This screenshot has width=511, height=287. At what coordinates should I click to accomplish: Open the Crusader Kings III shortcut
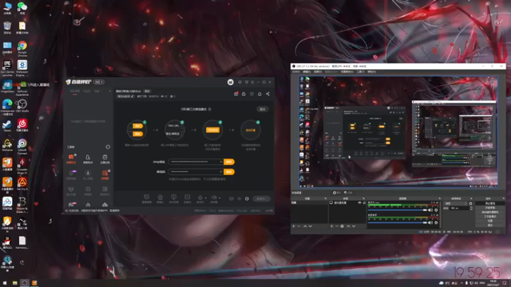(22, 165)
